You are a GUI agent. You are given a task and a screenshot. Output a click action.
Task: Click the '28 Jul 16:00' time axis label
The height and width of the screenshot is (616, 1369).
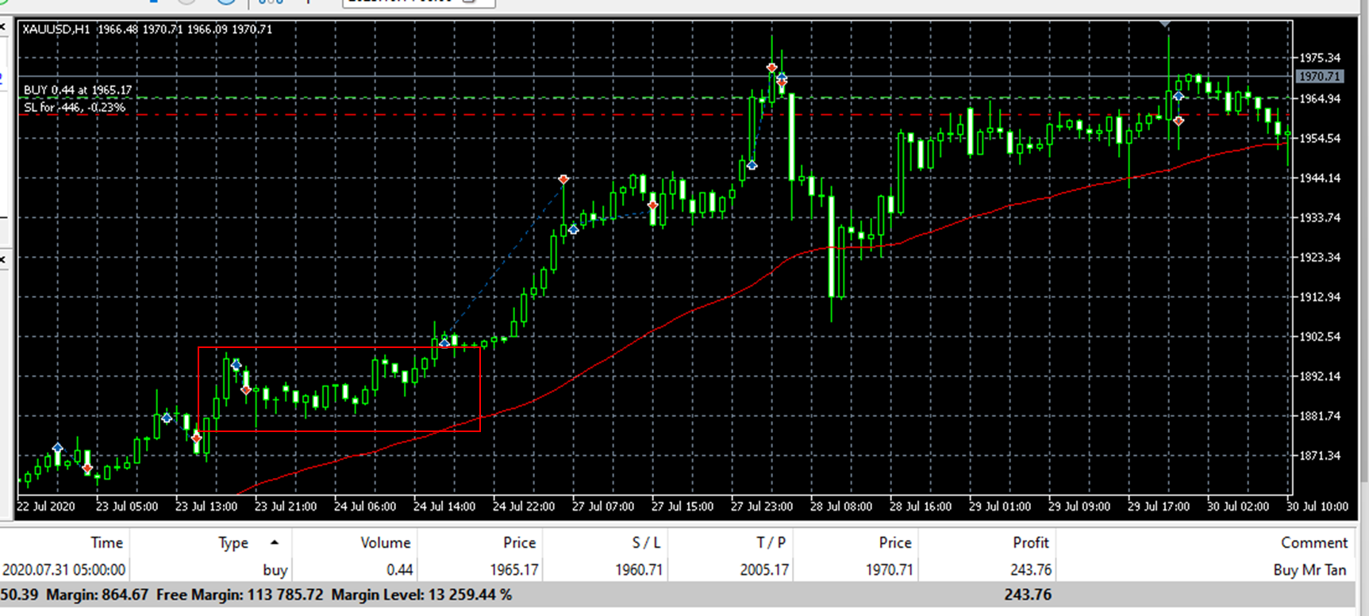point(921,507)
